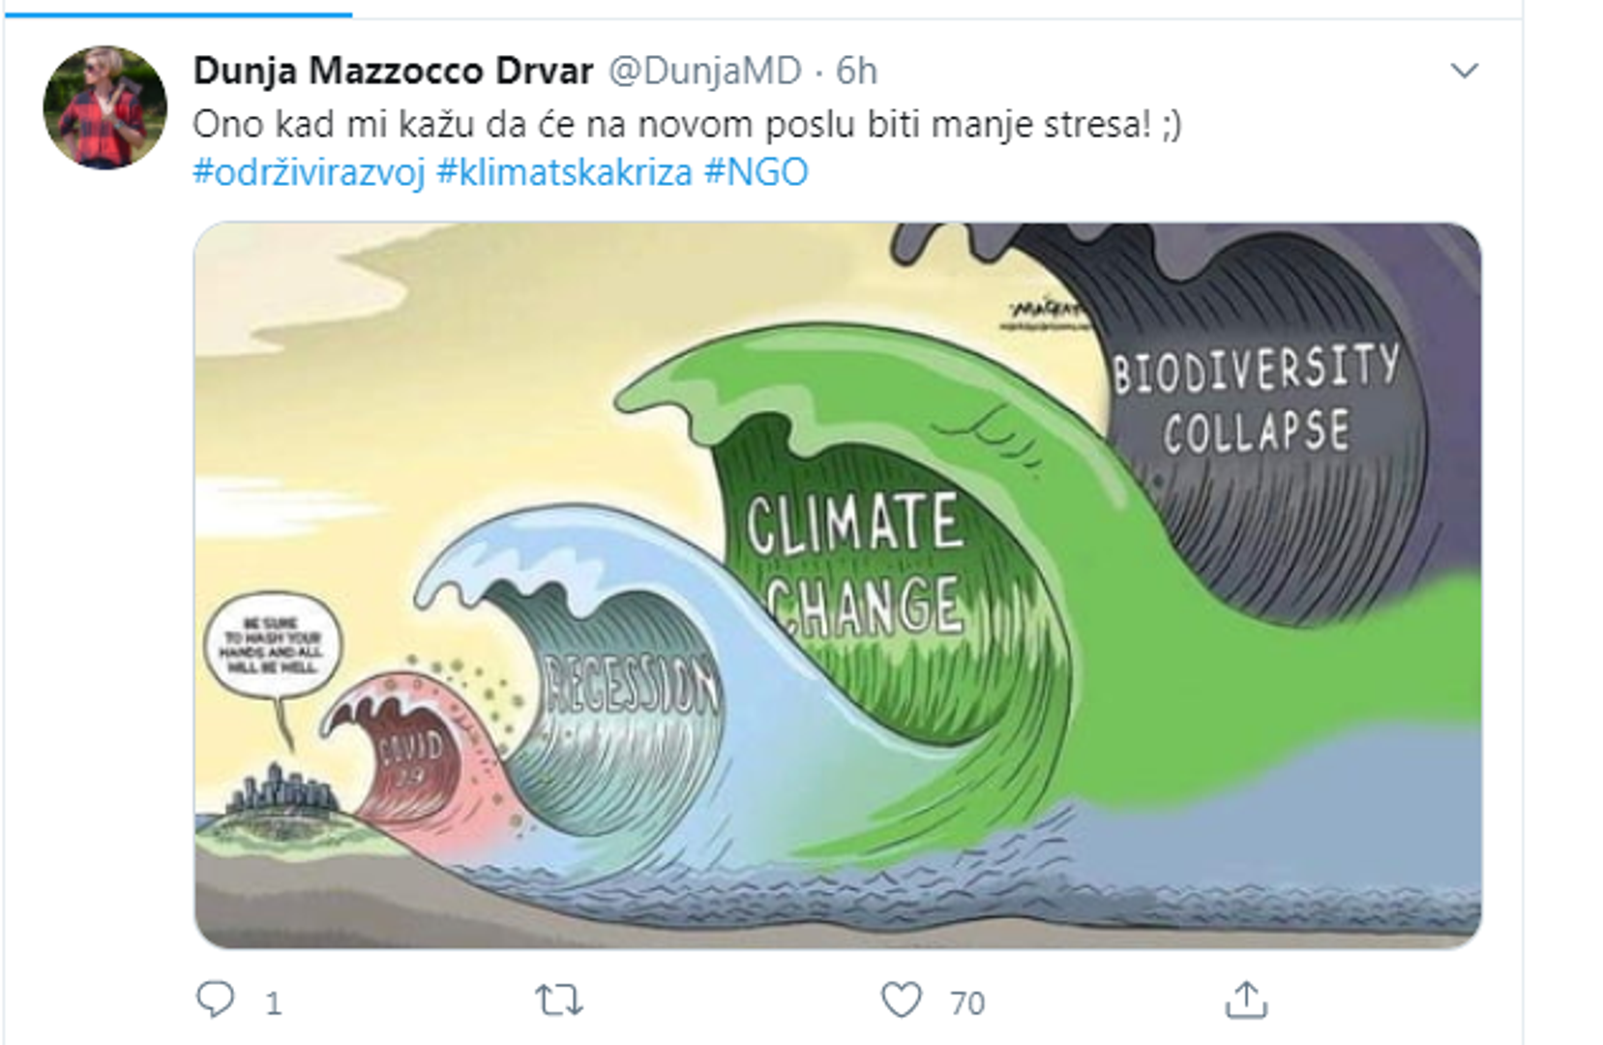The image size is (1603, 1045).
Task: Open the share icon for this tweet
Action: pyautogui.click(x=1245, y=1000)
